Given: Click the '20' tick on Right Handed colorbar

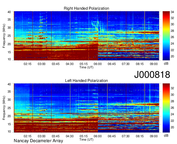Looking at the screenshot, I should click(x=172, y=56).
